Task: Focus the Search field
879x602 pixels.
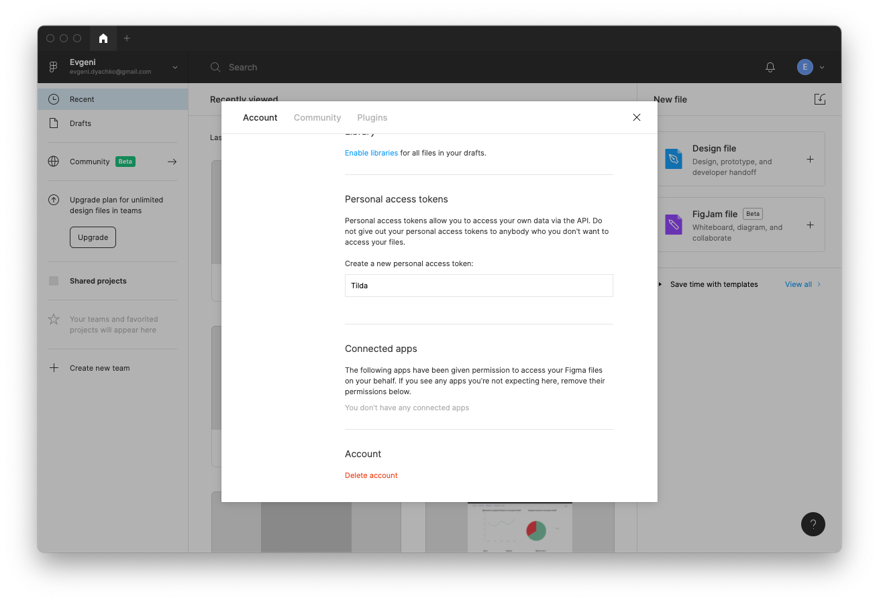Action: [x=243, y=67]
